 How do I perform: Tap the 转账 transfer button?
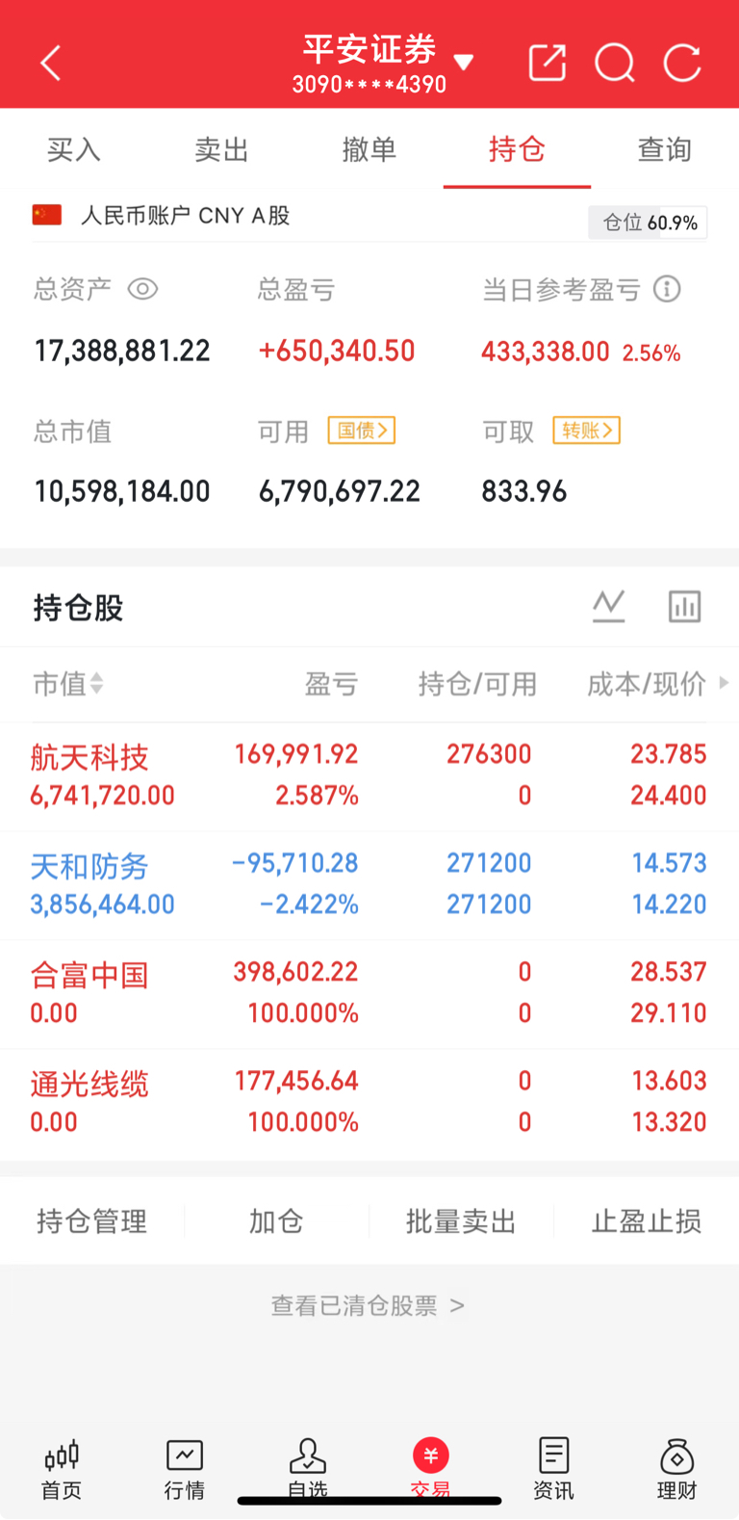point(586,431)
